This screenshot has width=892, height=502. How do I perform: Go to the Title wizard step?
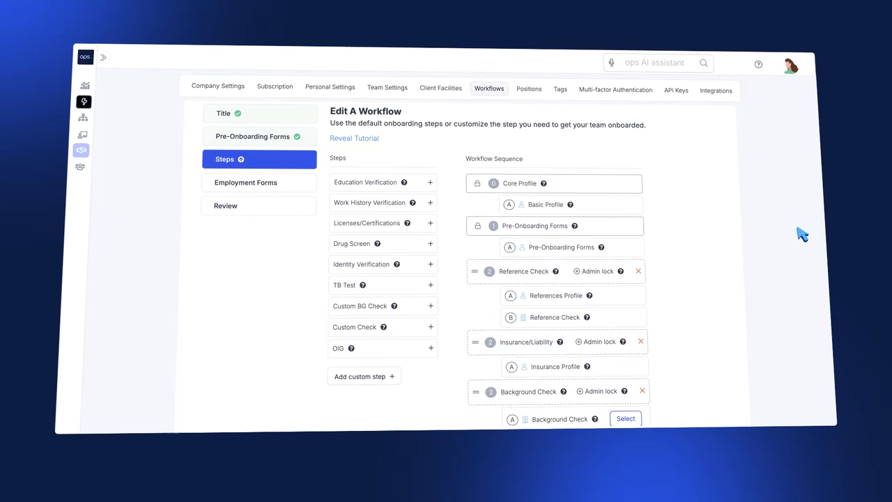coord(260,114)
